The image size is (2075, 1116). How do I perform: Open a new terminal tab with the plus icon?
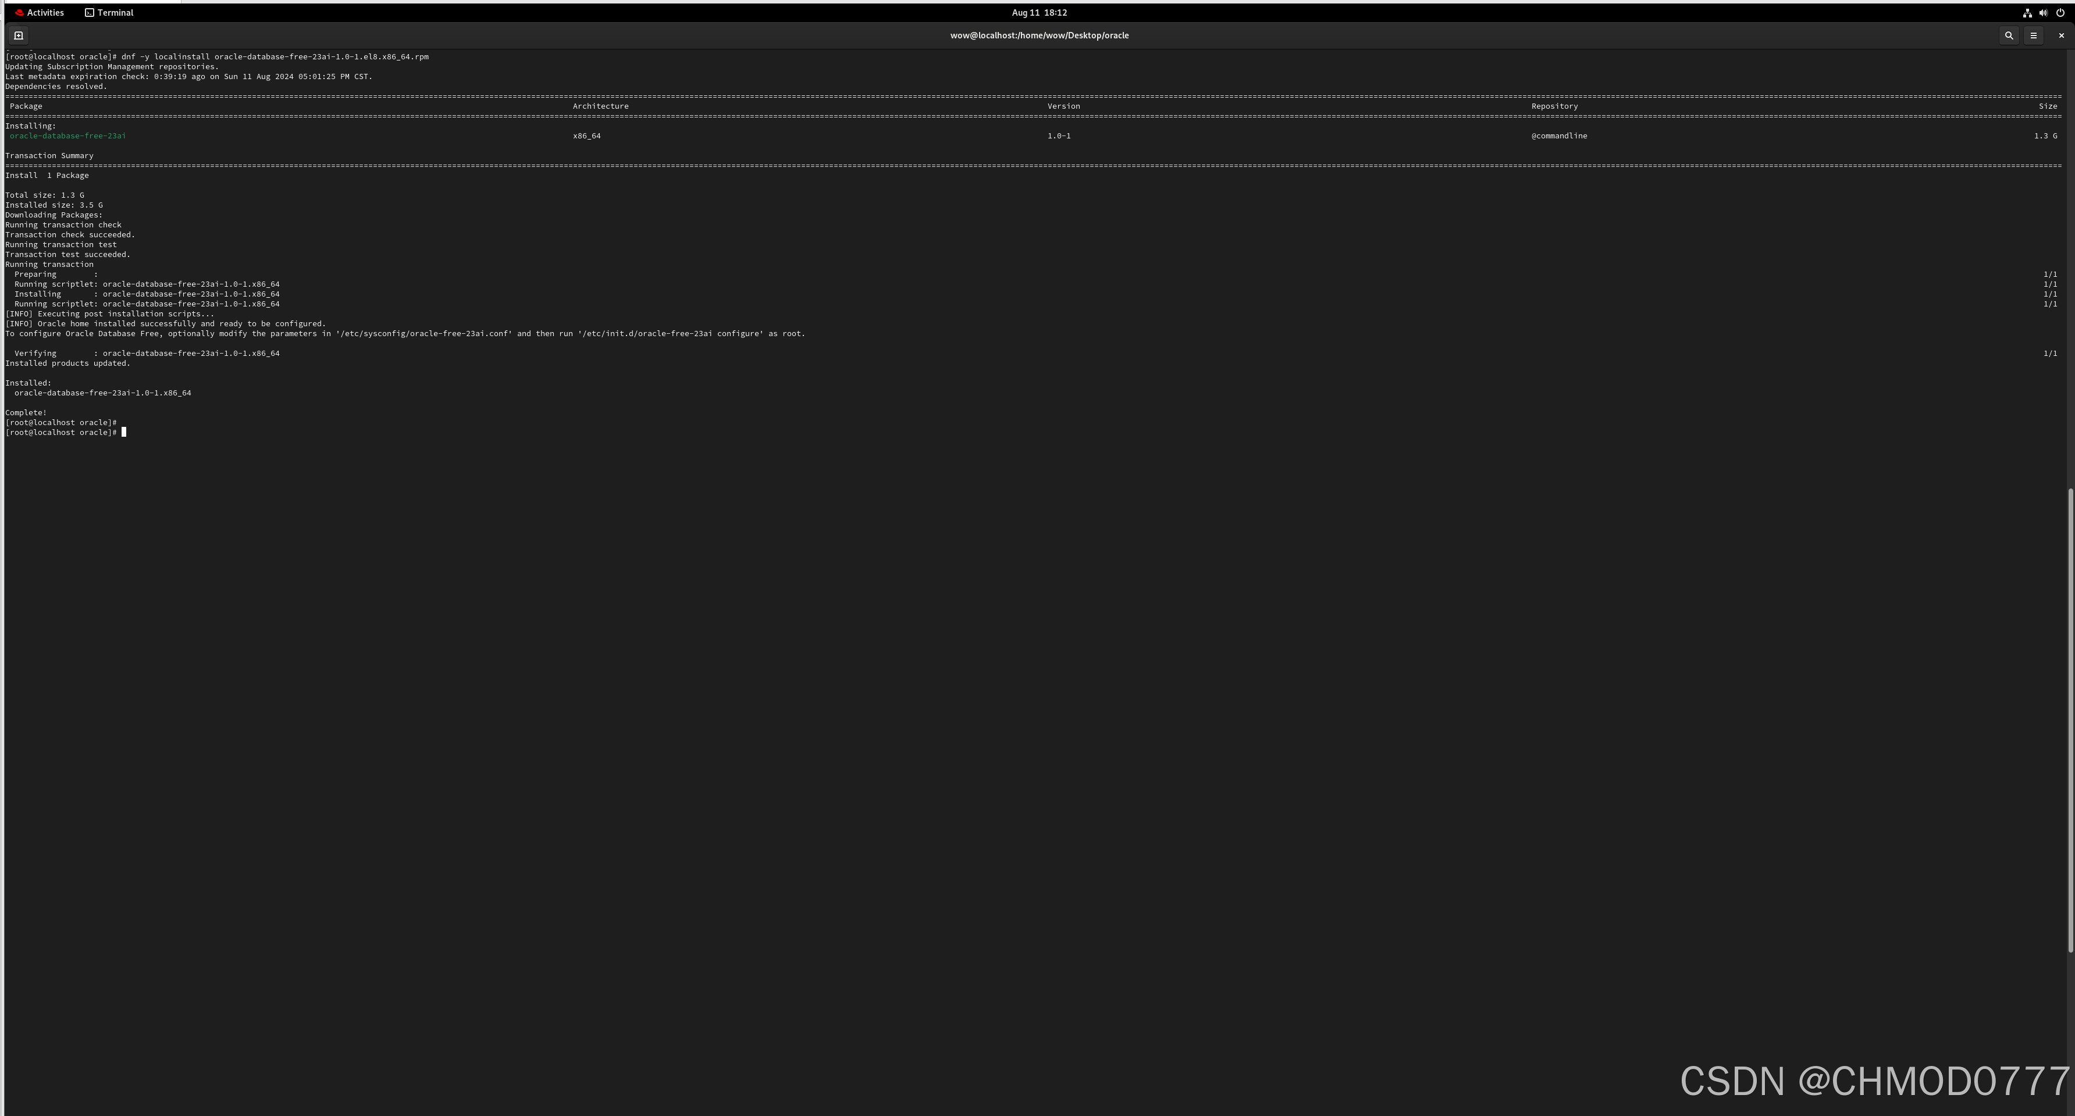coord(19,35)
